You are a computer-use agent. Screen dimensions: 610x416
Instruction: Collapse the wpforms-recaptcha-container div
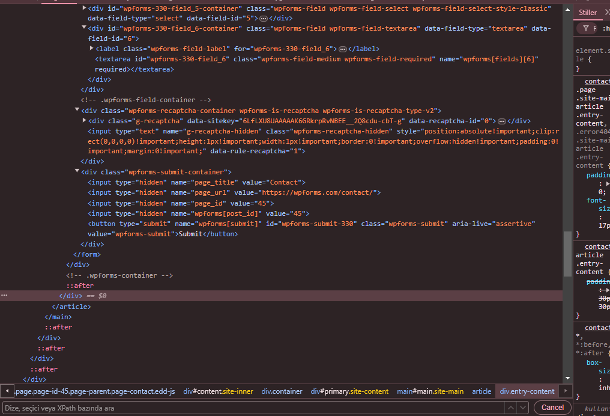(77, 109)
